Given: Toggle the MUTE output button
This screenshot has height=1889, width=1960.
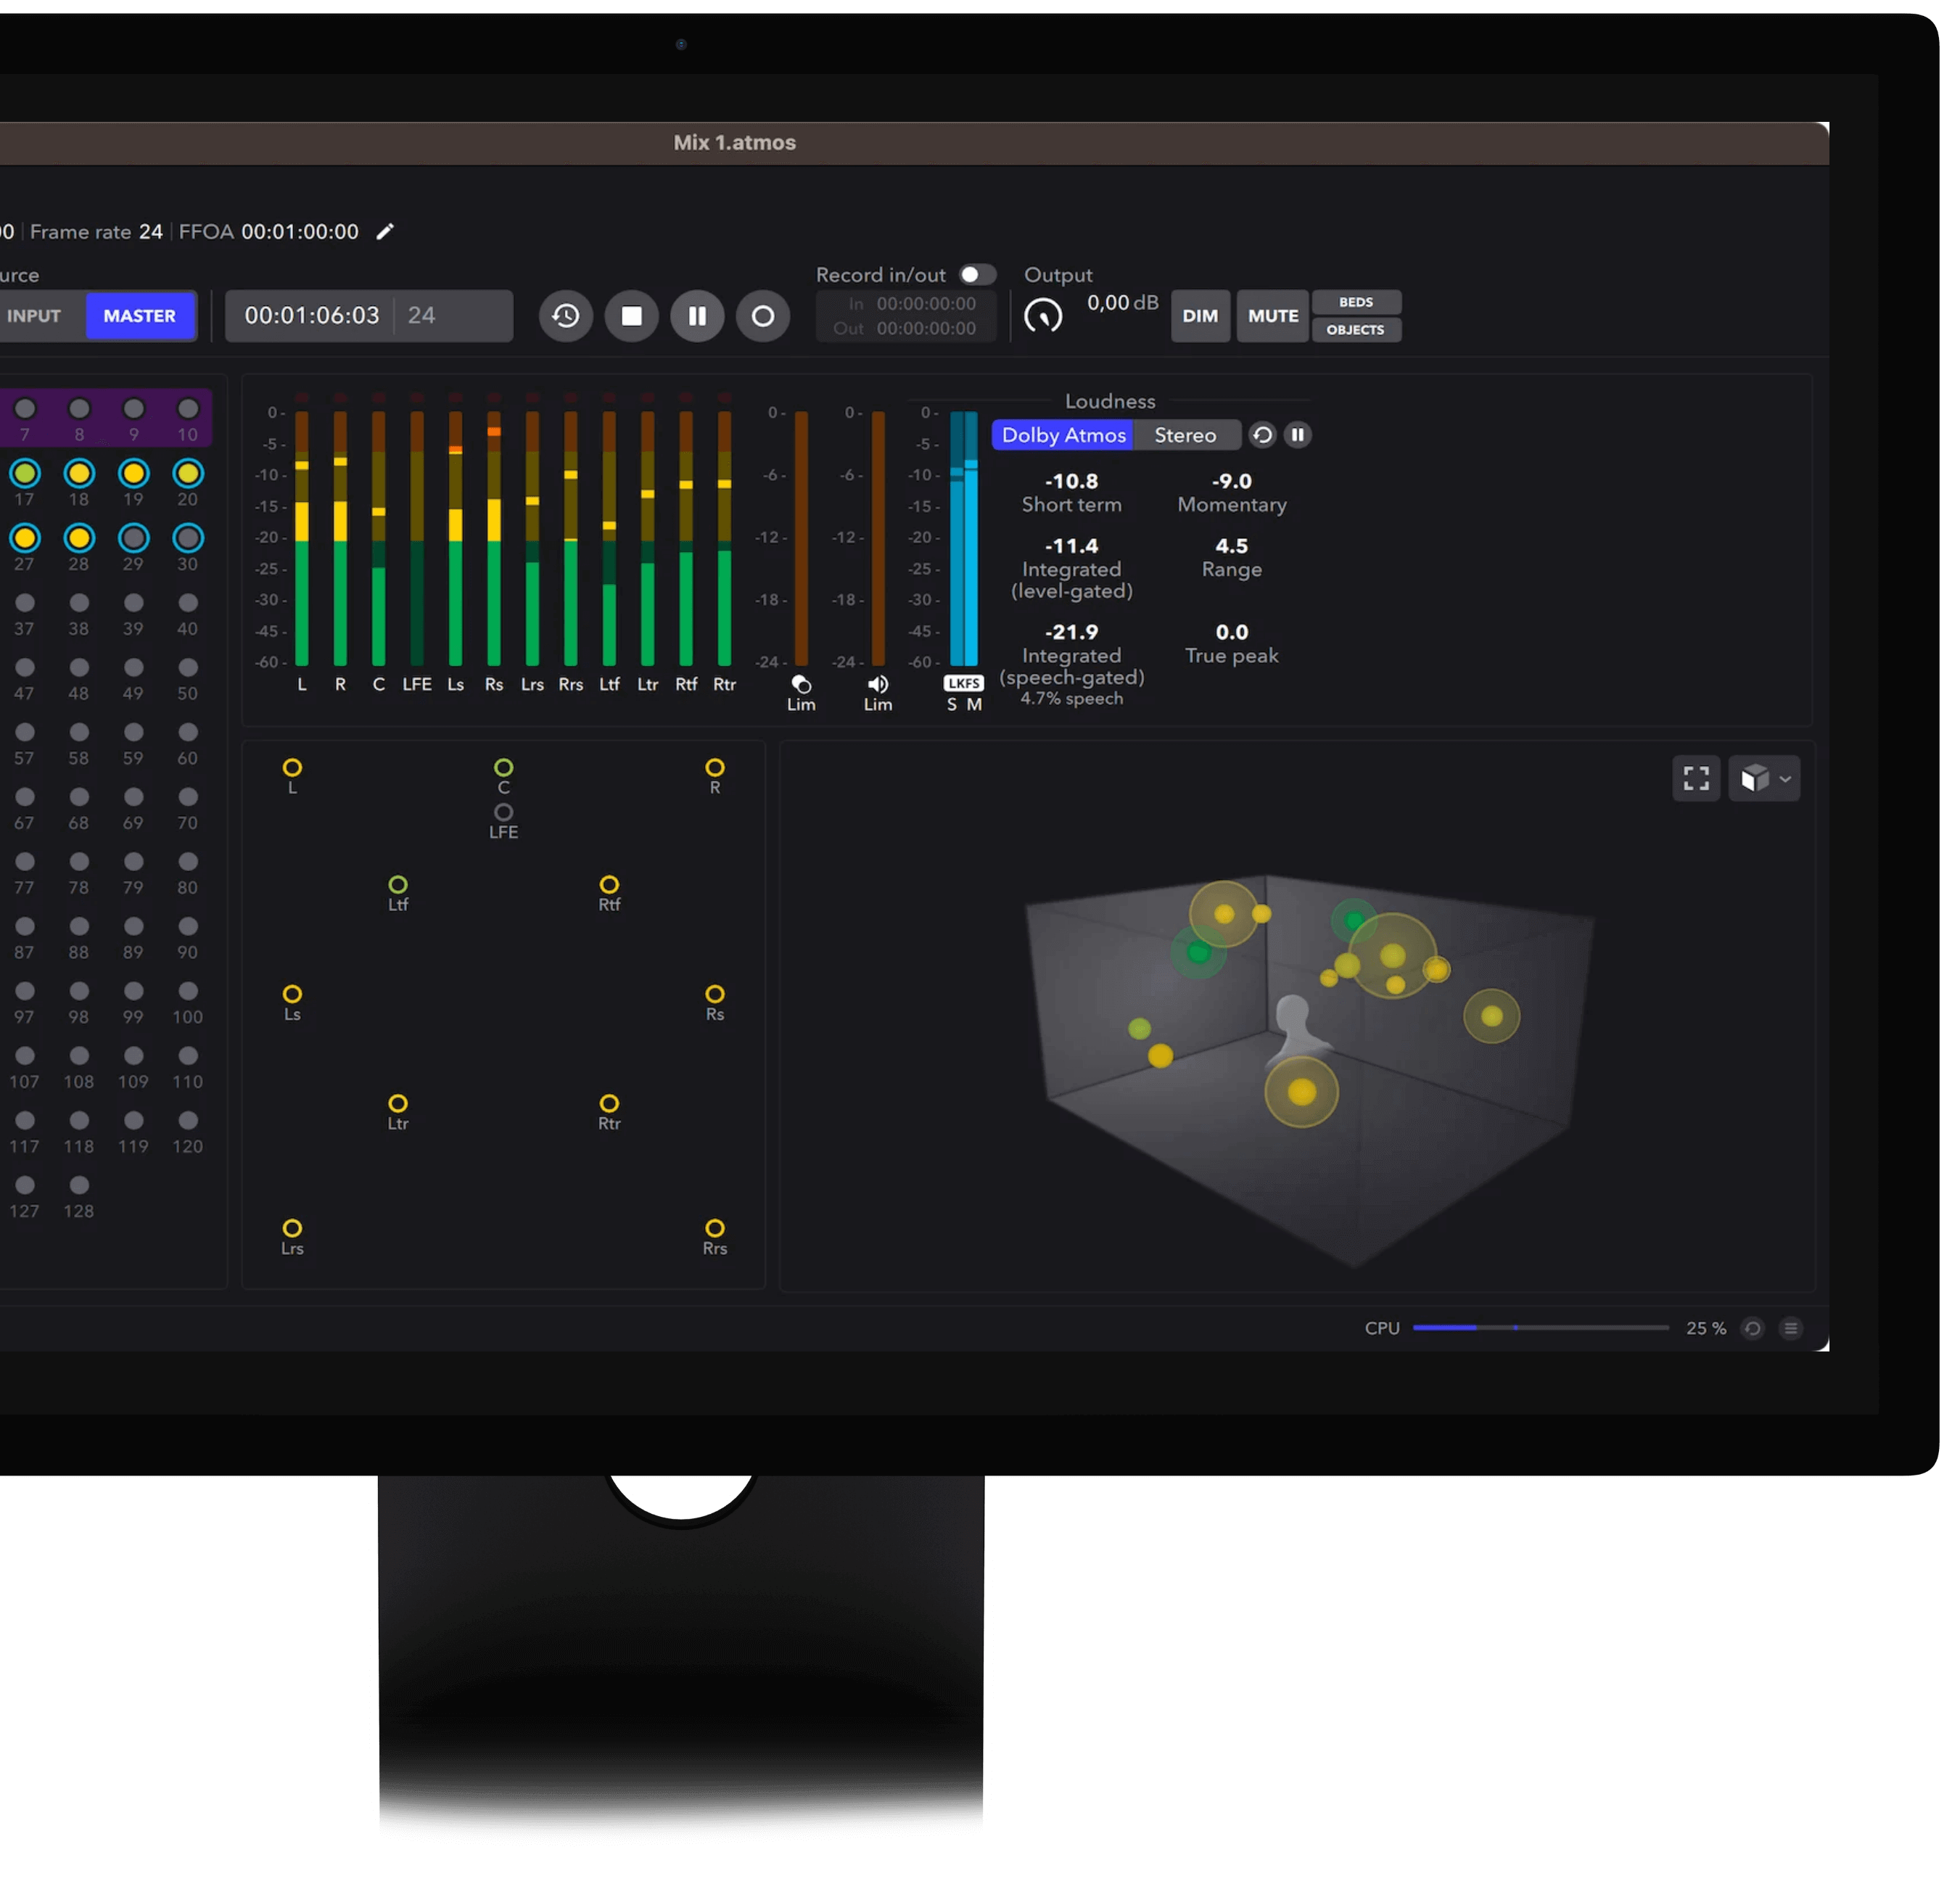Looking at the screenshot, I should (x=1273, y=316).
